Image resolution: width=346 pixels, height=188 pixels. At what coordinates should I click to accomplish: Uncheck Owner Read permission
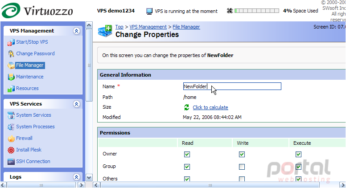coord(187,154)
